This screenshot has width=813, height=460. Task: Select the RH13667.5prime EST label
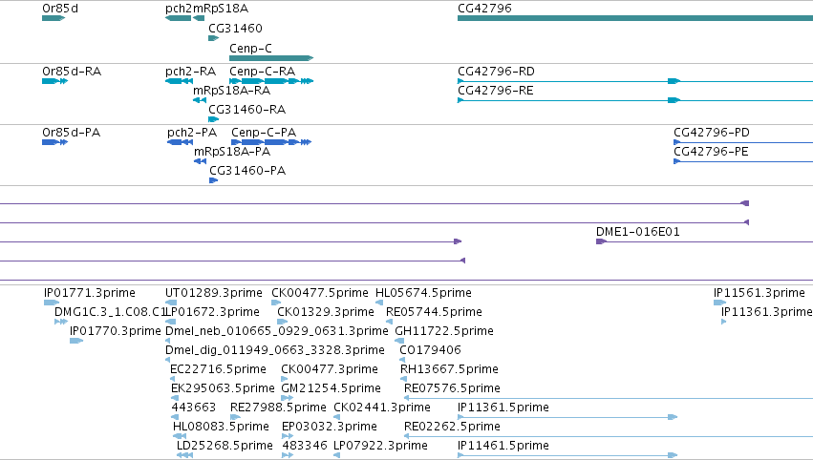click(449, 368)
